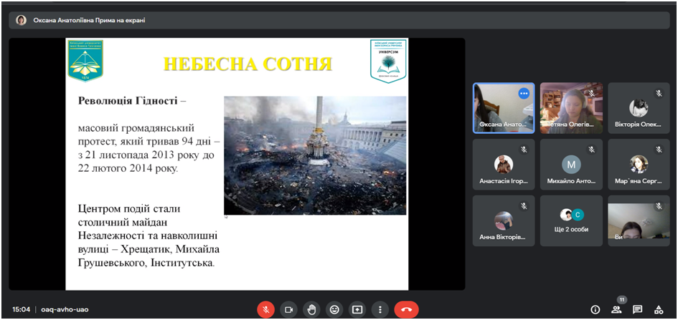Unmute the microphone with the red mic button
The width and height of the screenshot is (678, 320).
(x=266, y=310)
